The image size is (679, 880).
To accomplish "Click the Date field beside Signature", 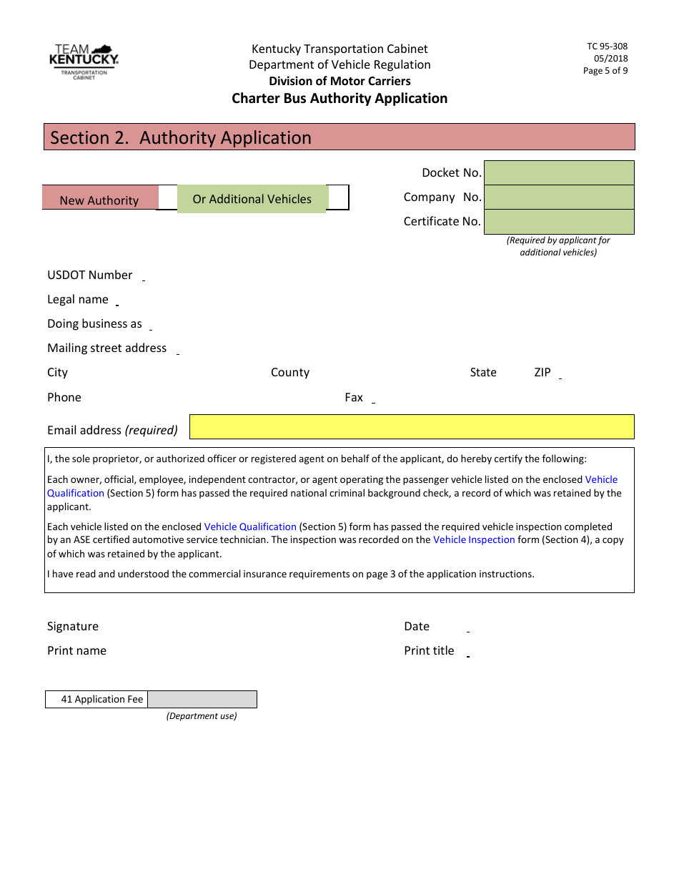I will coord(500,627).
